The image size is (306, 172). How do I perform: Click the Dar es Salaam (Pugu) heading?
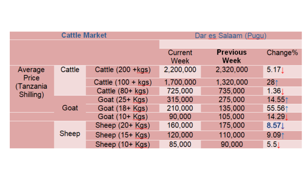point(230,36)
